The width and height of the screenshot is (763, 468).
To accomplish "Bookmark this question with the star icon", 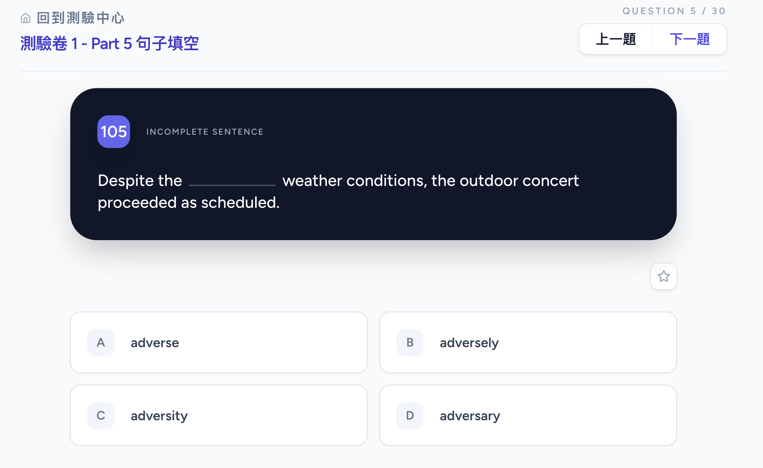I will [663, 276].
